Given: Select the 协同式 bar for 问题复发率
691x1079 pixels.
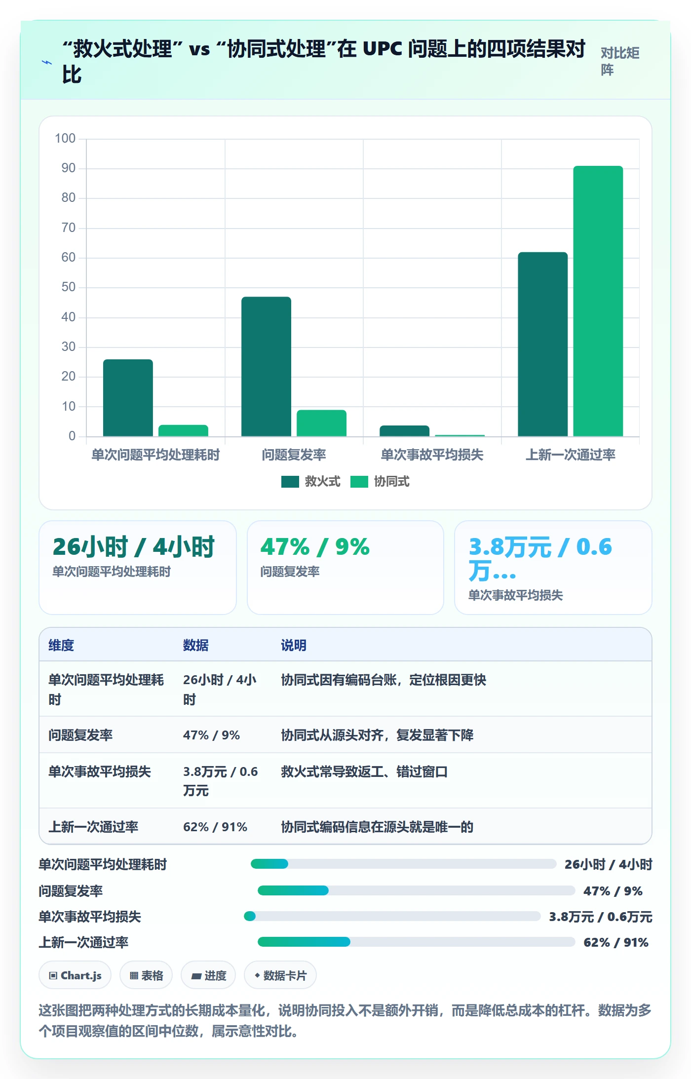Looking at the screenshot, I should 321,423.
